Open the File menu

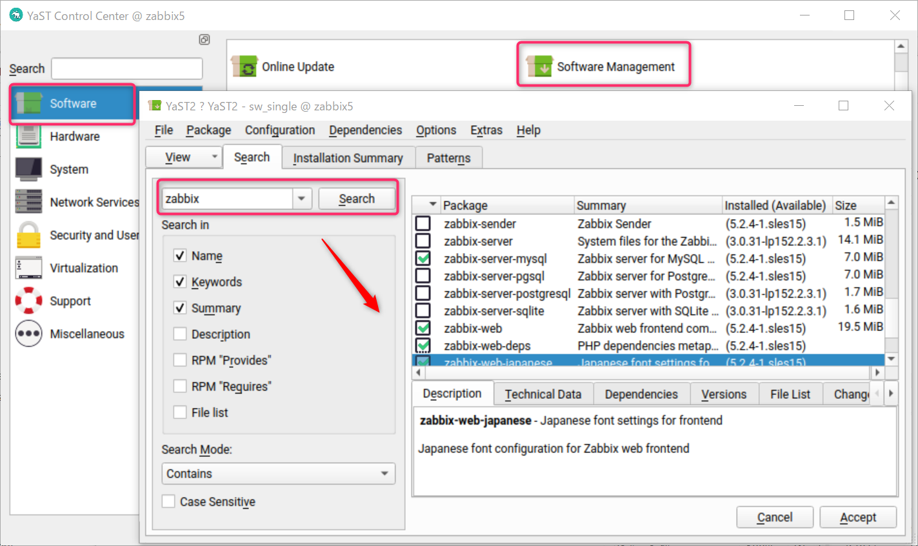(164, 130)
